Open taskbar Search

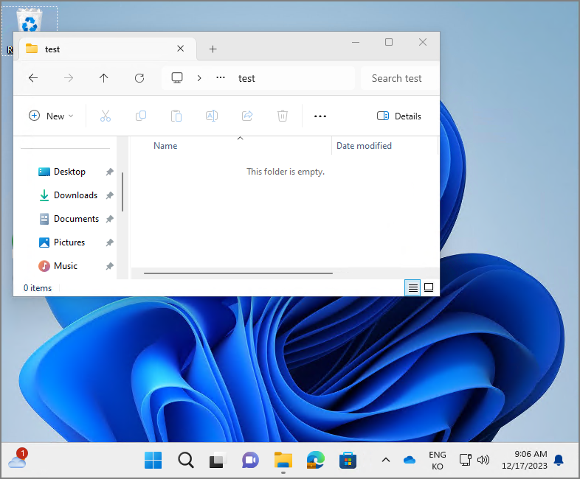pyautogui.click(x=186, y=460)
